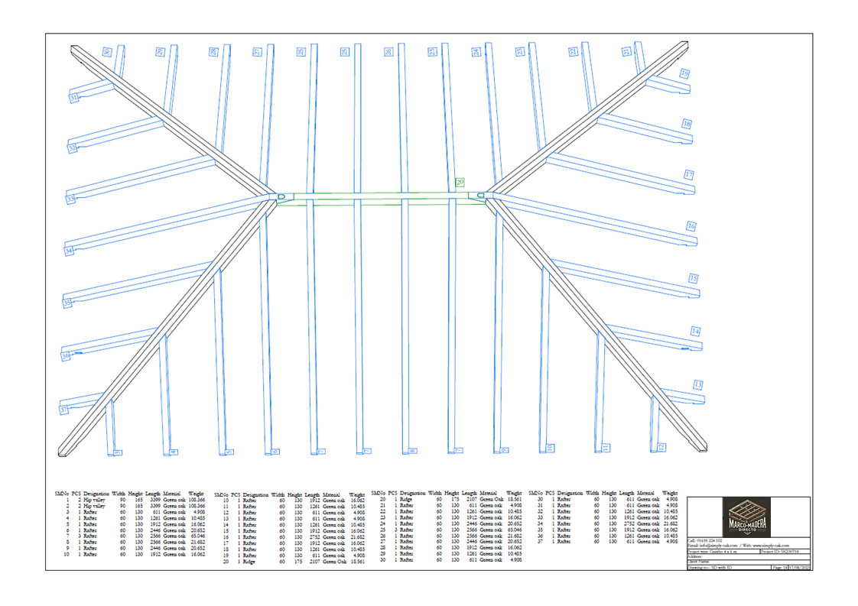Image resolution: width=858 pixels, height=606 pixels.
Task: Select rafter label 13 in the roof drawing
Action: (x=697, y=384)
